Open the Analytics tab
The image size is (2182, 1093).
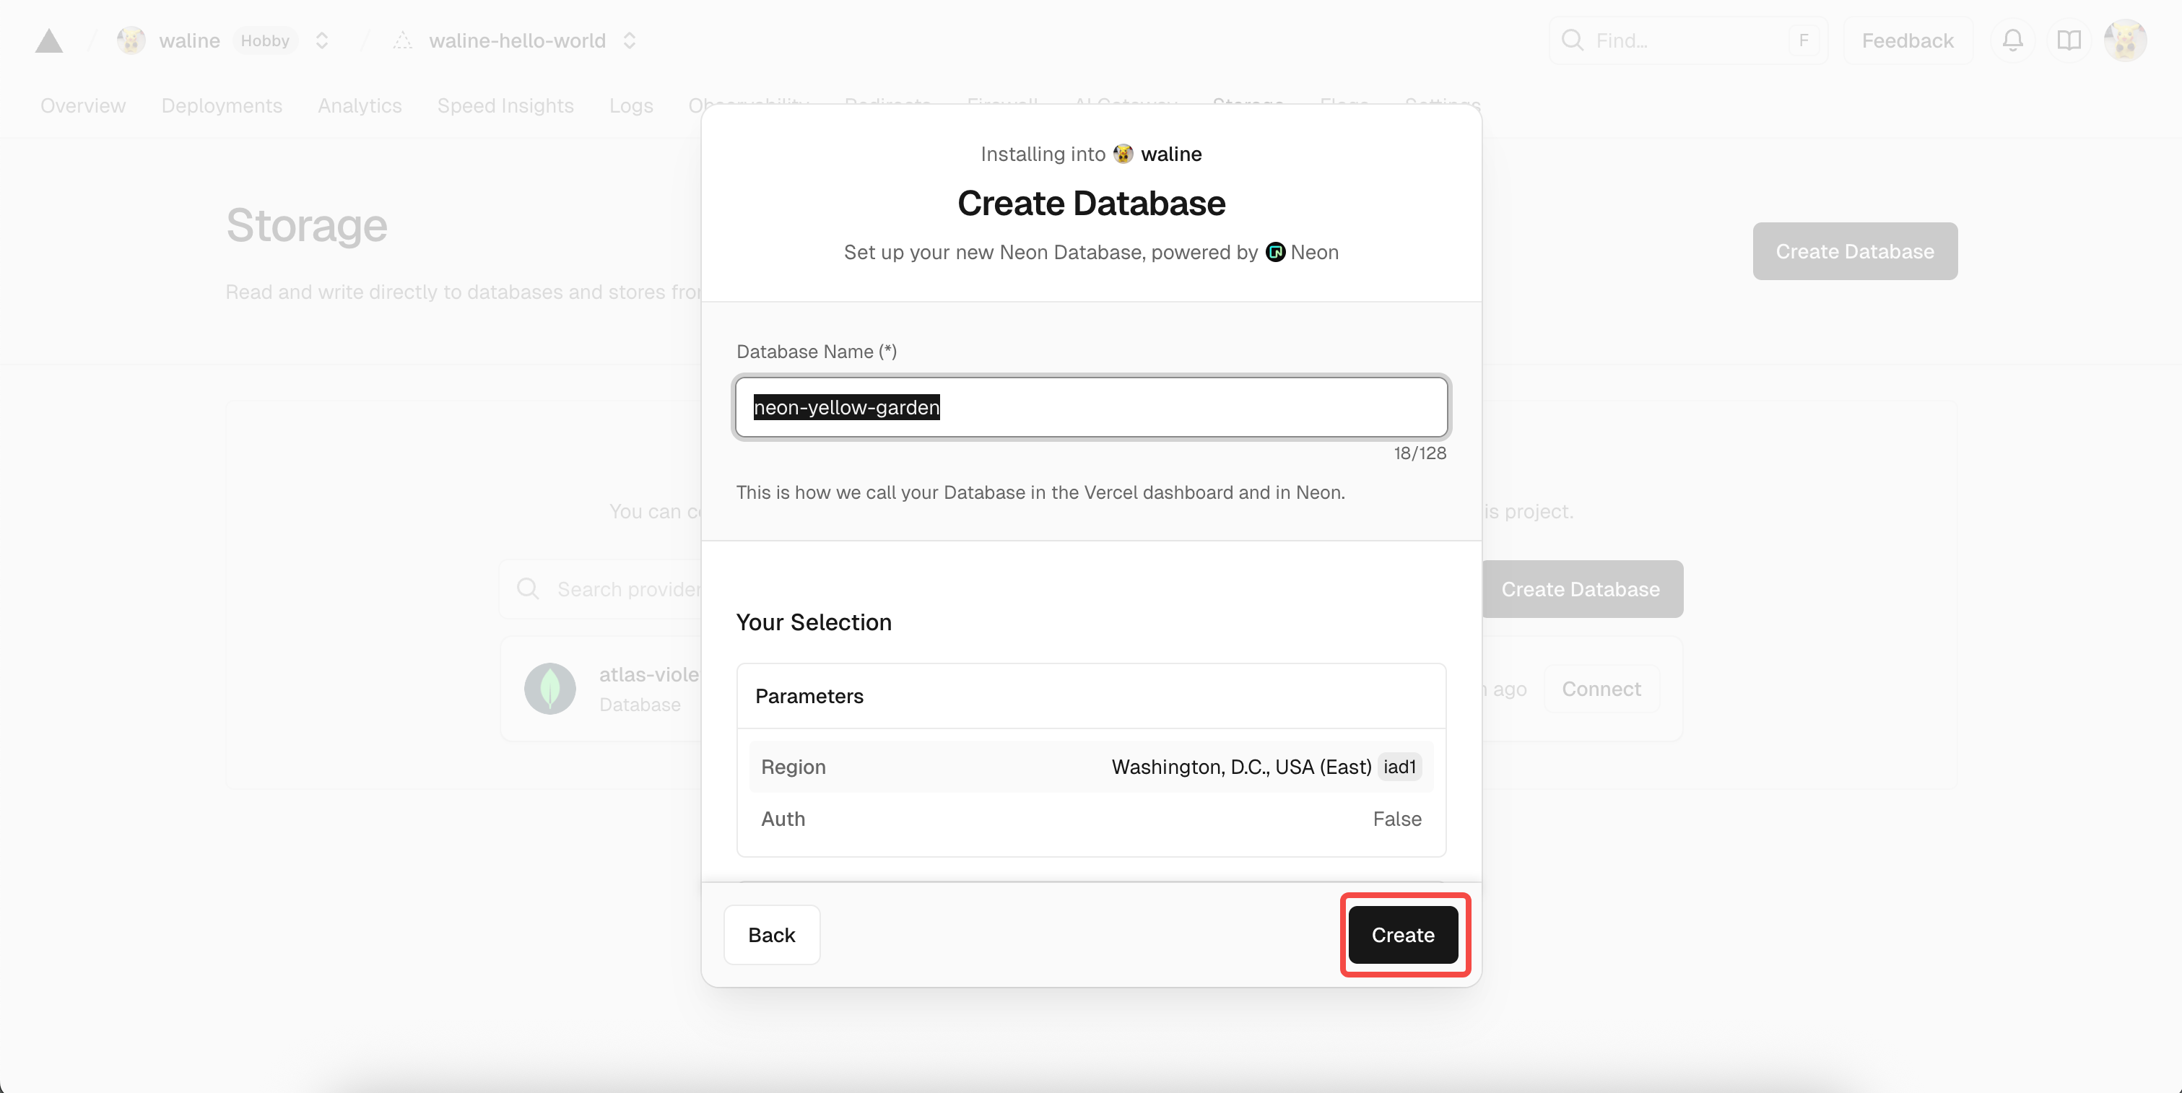[359, 106]
